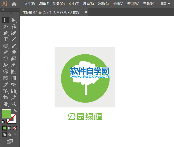
Task: Open the workspace layout switcher dropdown
Action: click(165, 4)
